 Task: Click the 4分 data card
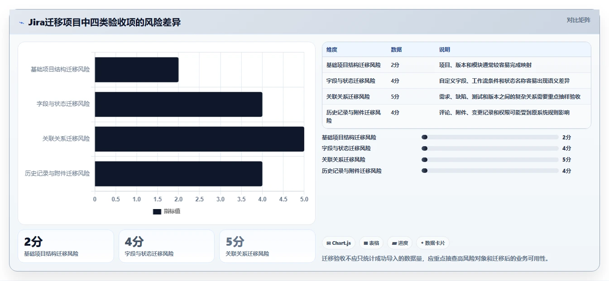[167, 246]
